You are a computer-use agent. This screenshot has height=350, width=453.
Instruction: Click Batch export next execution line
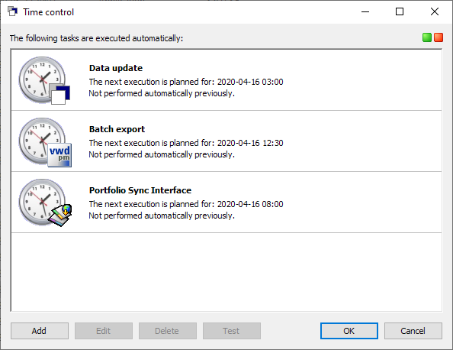tap(186, 143)
